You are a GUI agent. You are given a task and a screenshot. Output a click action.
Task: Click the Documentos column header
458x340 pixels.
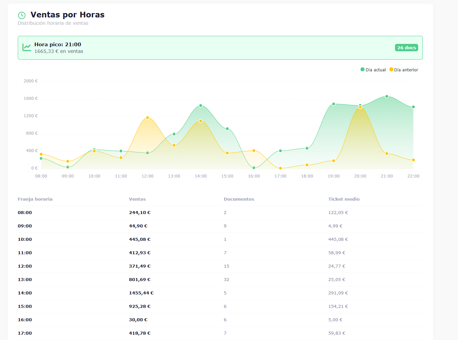tap(239, 199)
